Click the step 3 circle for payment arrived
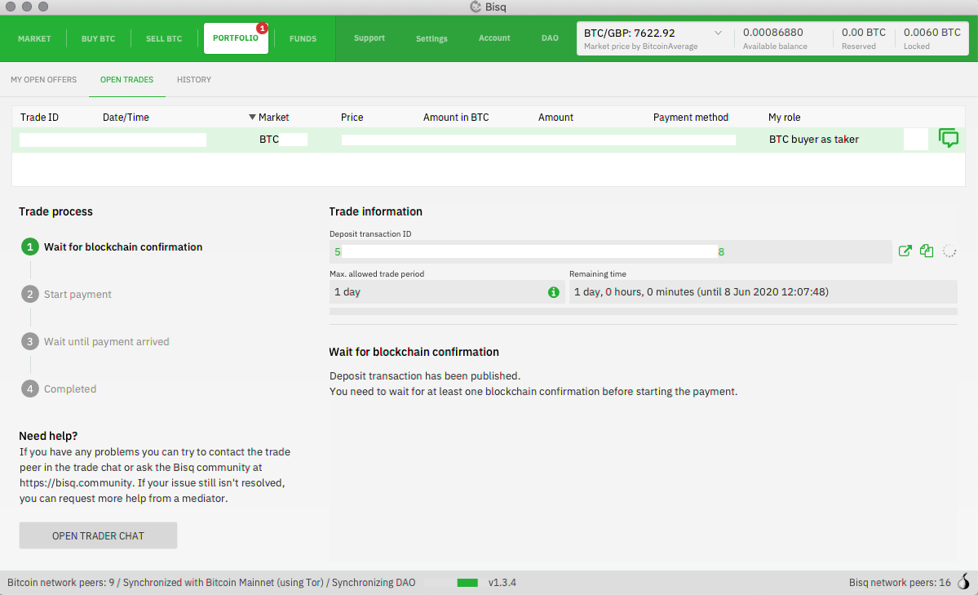 29,341
